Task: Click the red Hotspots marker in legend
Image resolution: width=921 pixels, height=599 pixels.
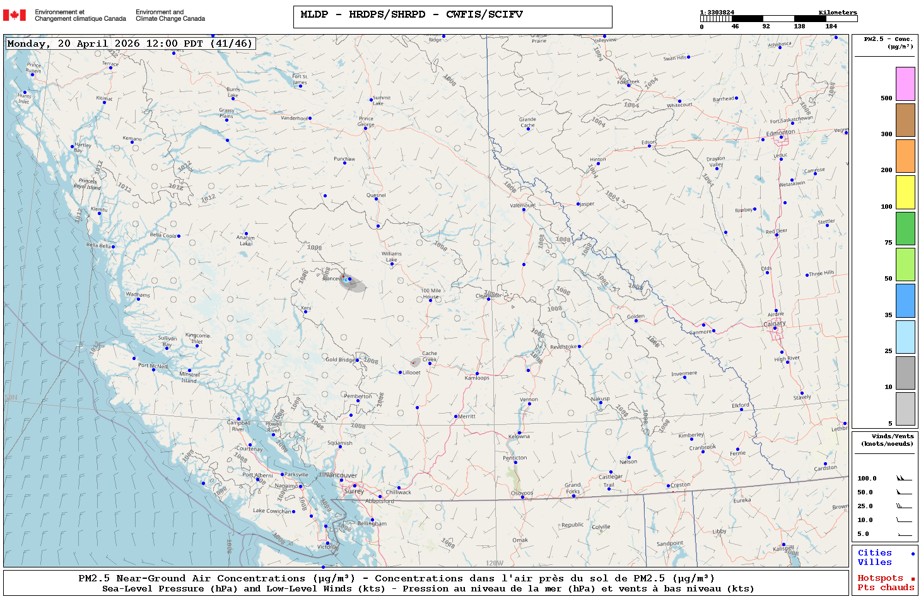Action: tap(913, 579)
